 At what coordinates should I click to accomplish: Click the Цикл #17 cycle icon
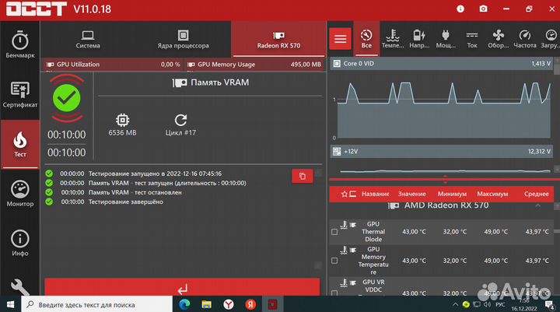[x=180, y=120]
